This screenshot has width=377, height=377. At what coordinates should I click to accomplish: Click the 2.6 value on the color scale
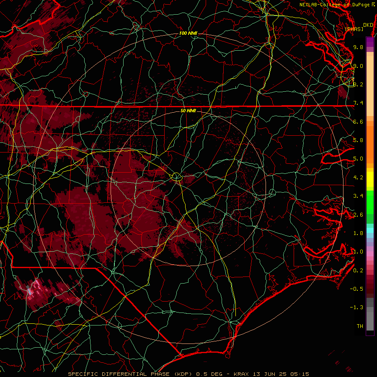[358, 215]
